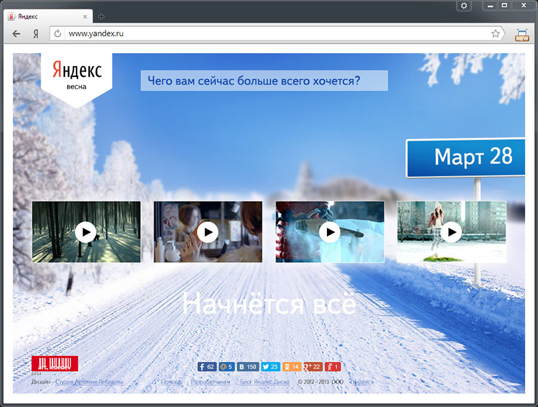Share on Twitter with 23 count
The image size is (538, 407).
click(x=271, y=367)
